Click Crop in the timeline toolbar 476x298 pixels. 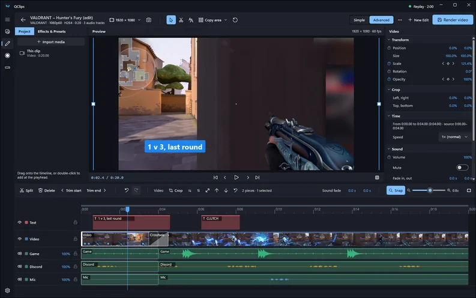point(176,190)
